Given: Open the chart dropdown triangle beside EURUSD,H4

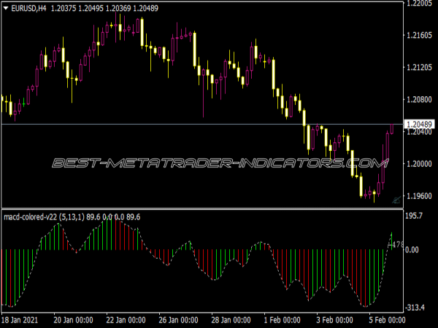Looking at the screenshot, I should click(x=6, y=8).
